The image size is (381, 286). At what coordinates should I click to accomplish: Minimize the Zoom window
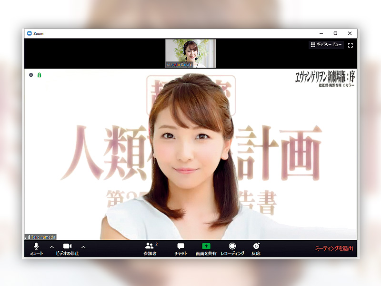(321, 33)
